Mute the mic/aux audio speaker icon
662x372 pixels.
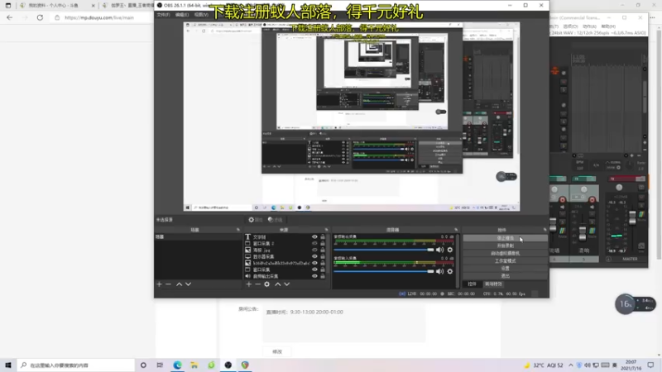coord(440,271)
